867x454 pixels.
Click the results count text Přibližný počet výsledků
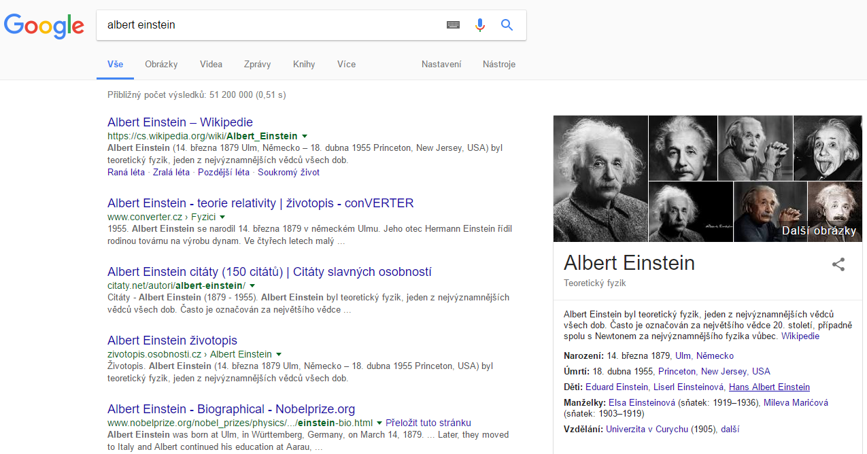click(197, 95)
